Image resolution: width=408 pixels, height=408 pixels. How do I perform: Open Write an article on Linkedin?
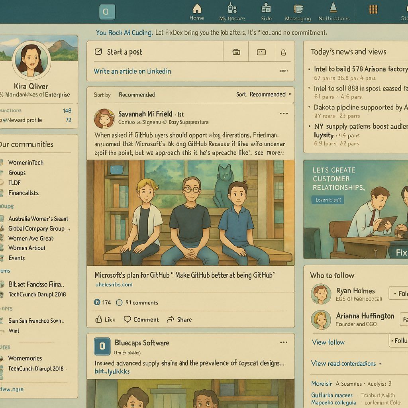click(132, 71)
